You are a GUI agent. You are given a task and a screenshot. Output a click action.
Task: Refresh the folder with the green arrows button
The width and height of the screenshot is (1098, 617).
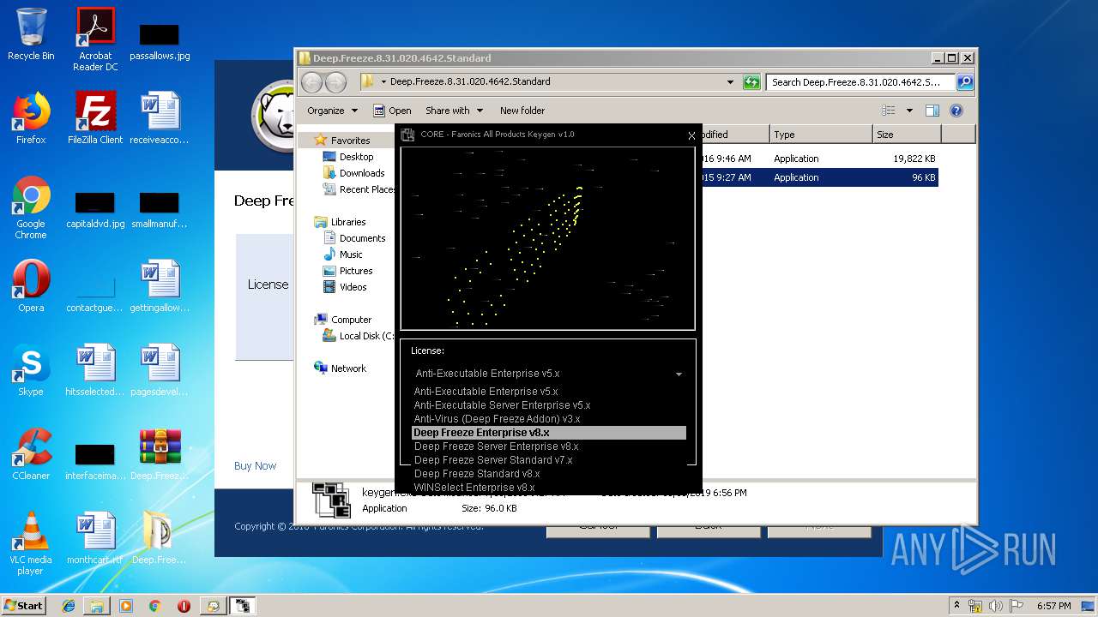click(751, 82)
